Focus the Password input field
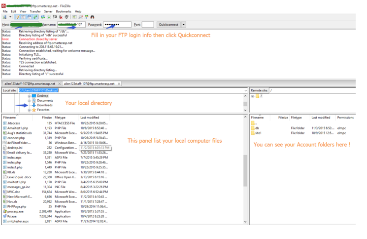 (117, 24)
